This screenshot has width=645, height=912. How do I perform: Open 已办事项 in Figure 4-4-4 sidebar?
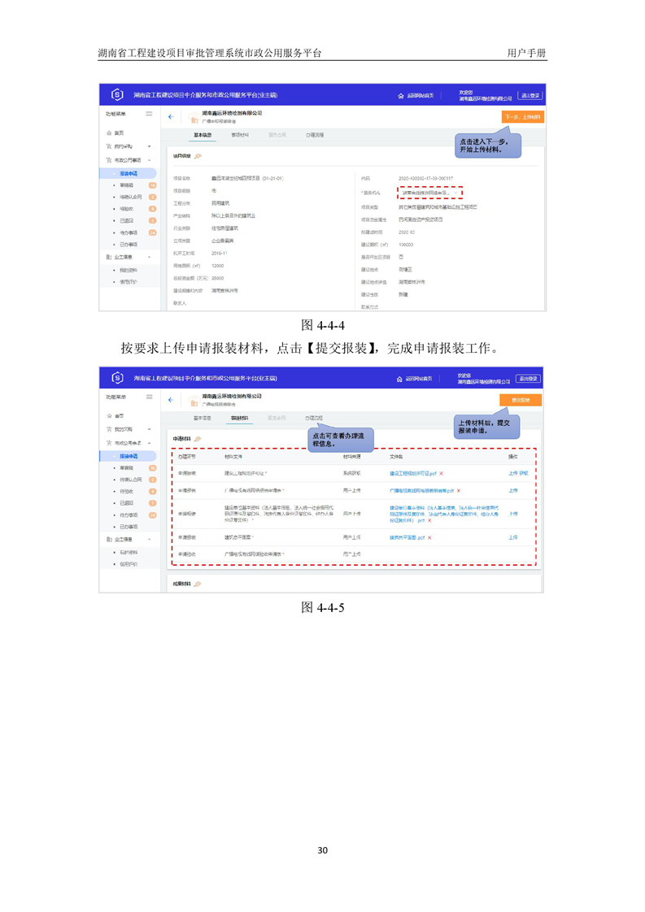pos(128,245)
